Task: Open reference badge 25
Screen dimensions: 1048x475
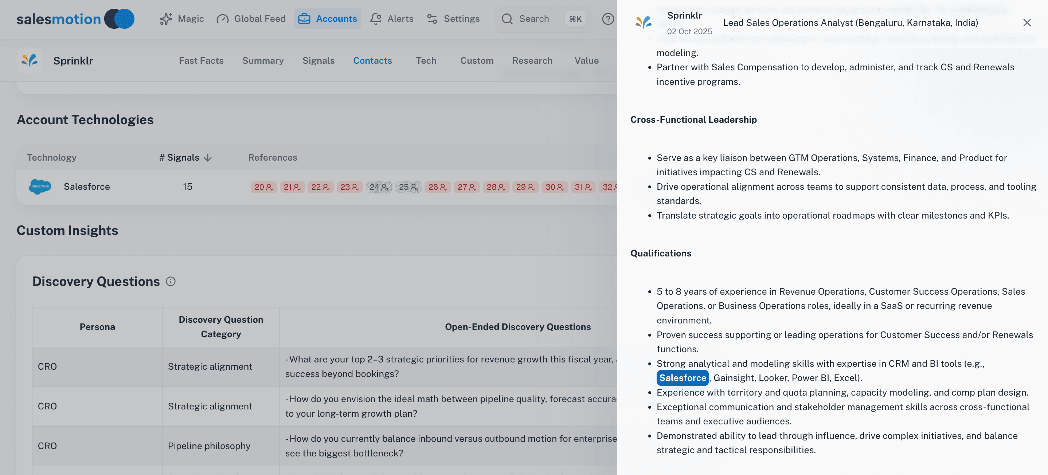Action: [408, 187]
